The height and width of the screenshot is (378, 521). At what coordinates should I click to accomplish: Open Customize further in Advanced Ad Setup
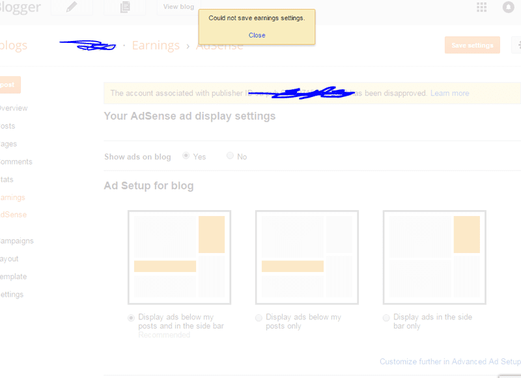point(450,362)
